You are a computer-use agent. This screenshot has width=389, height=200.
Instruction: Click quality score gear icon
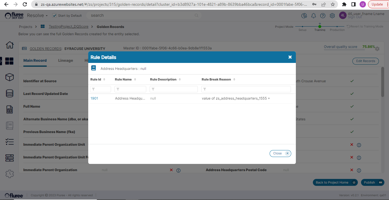pos(377,49)
